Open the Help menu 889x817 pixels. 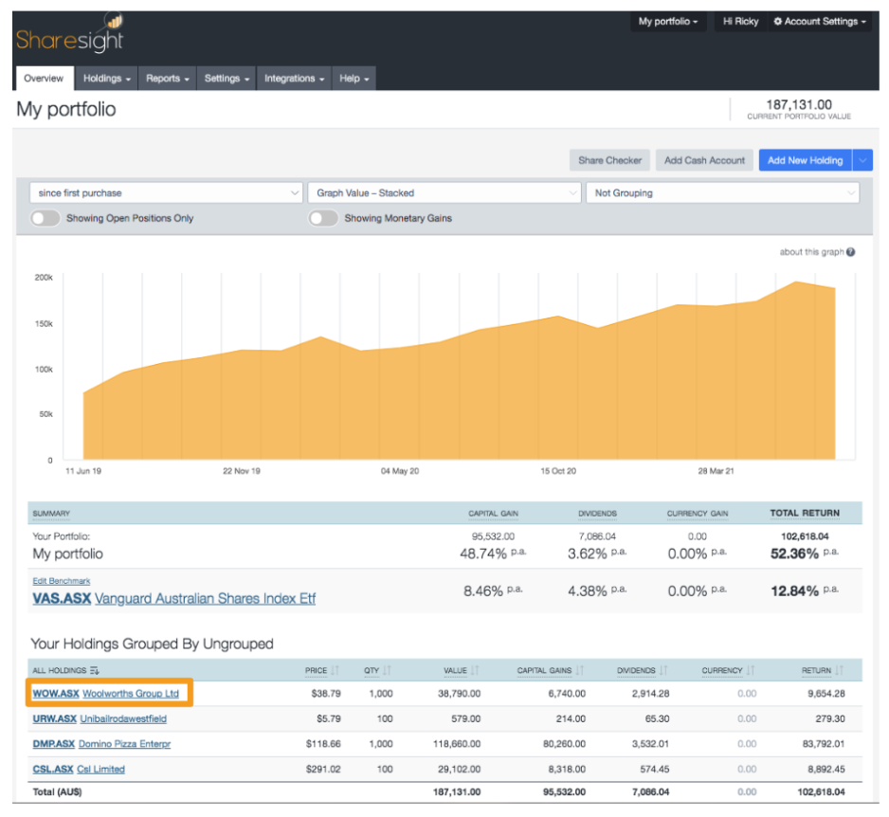[x=354, y=79]
